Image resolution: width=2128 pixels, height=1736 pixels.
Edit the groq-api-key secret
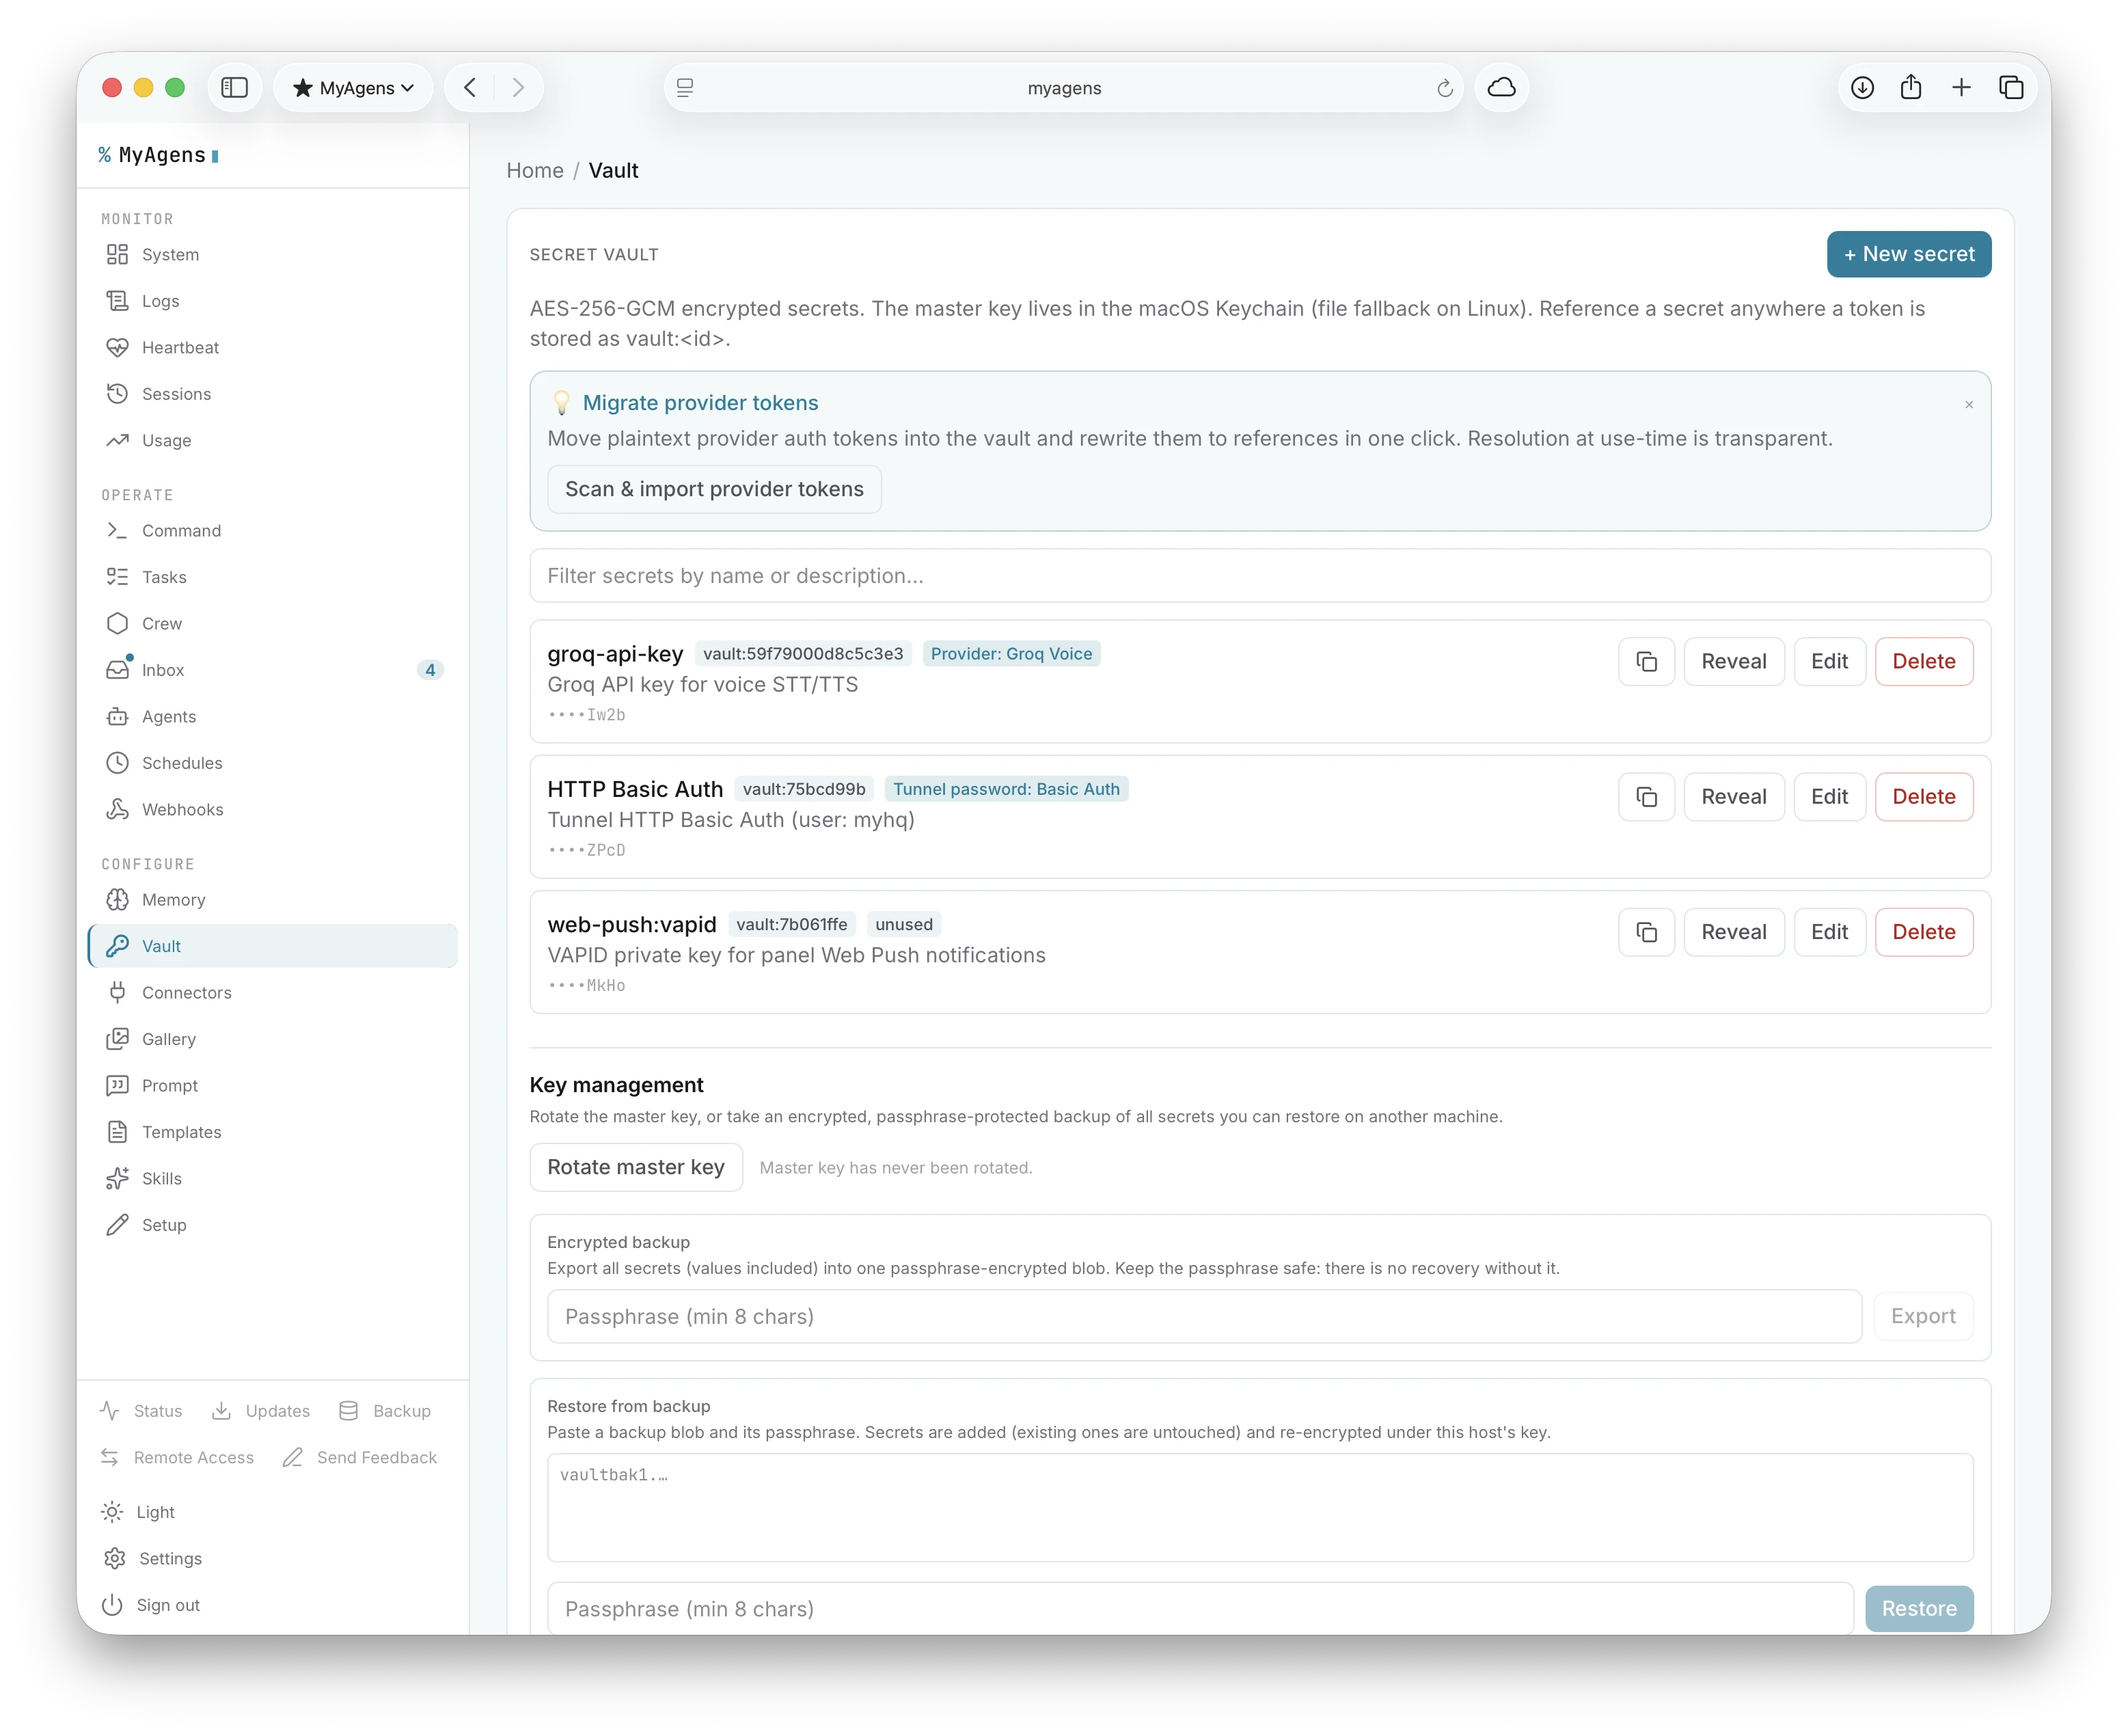pyautogui.click(x=1829, y=662)
